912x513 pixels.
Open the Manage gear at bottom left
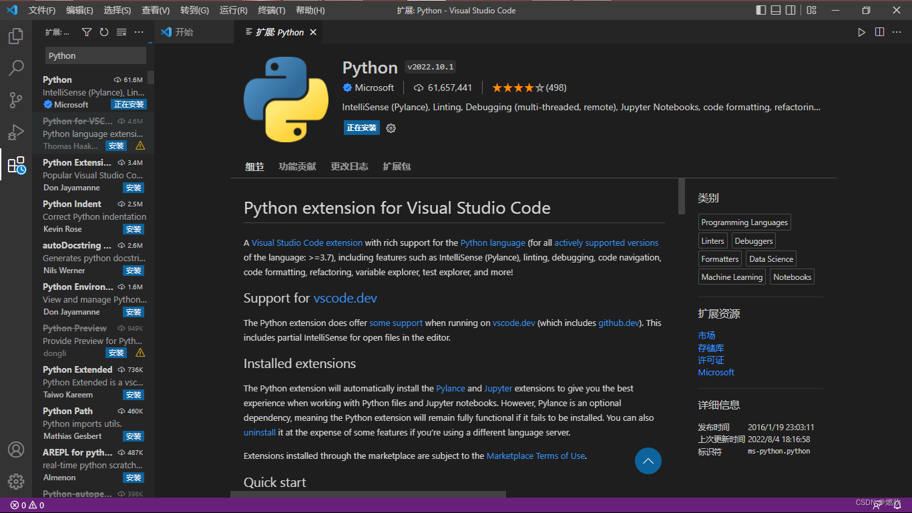[16, 481]
